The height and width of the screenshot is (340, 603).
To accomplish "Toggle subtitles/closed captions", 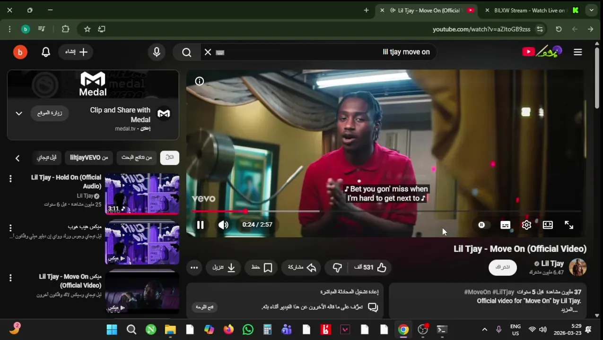I will tap(505, 225).
